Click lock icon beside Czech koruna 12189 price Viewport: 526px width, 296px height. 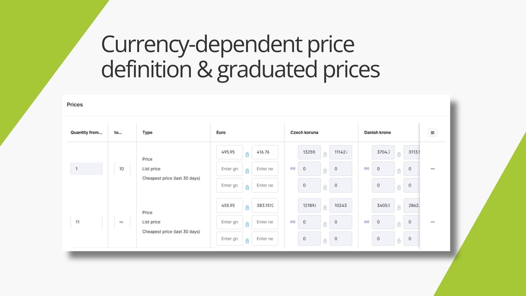point(325,208)
